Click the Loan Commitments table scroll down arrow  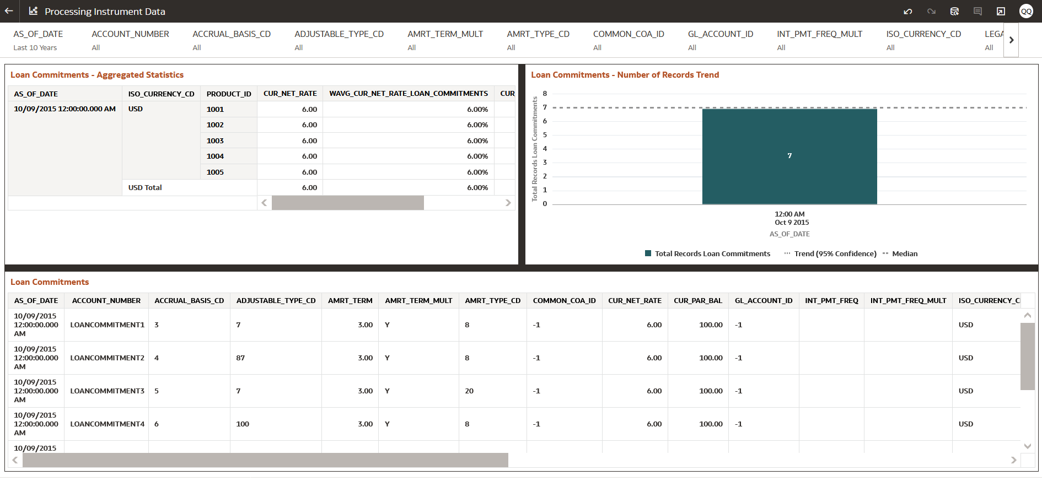coord(1027,446)
